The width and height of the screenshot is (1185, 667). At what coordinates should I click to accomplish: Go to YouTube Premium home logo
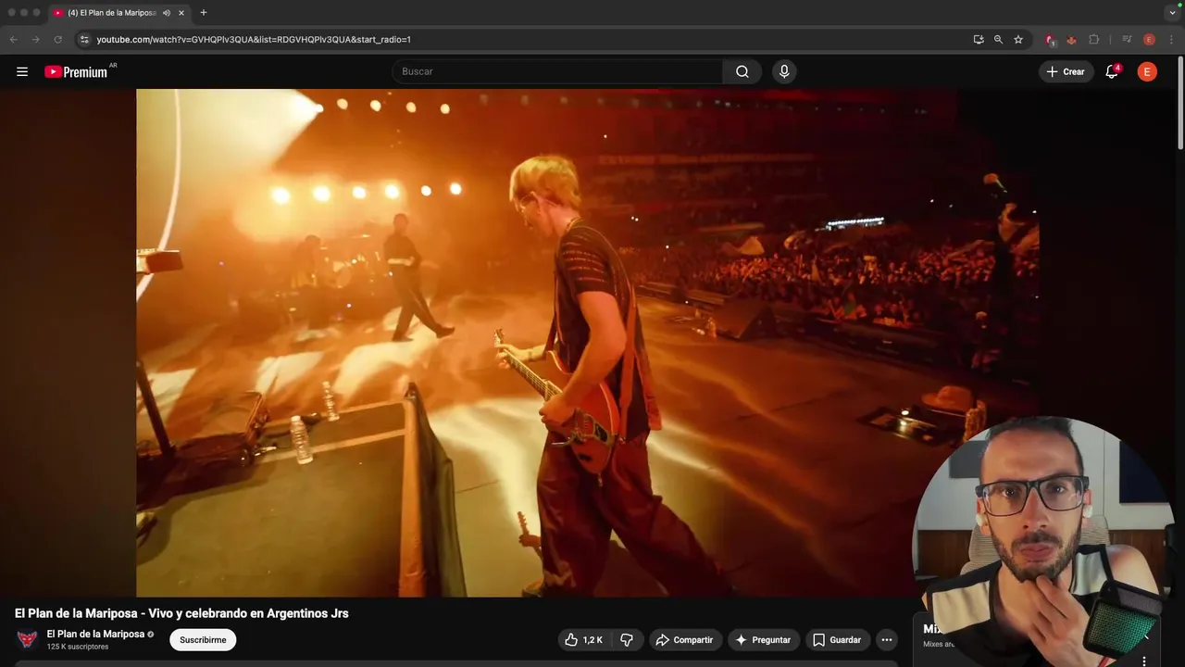click(x=77, y=71)
